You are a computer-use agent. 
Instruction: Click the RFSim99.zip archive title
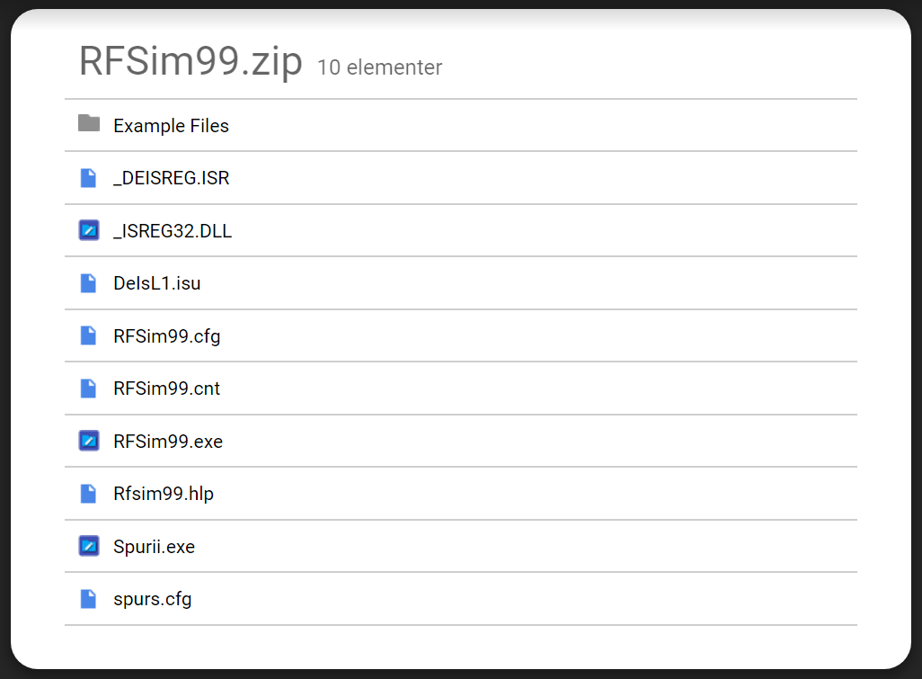[x=191, y=61]
